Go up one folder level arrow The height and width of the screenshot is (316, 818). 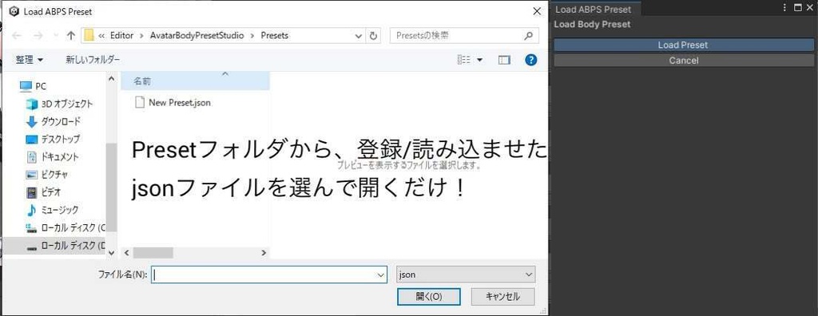coord(71,35)
